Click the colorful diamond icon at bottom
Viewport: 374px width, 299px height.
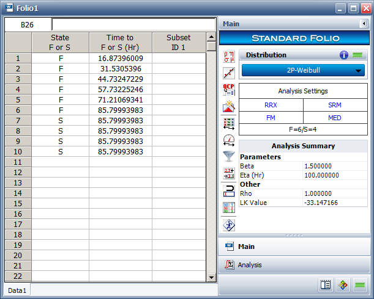pos(343,284)
